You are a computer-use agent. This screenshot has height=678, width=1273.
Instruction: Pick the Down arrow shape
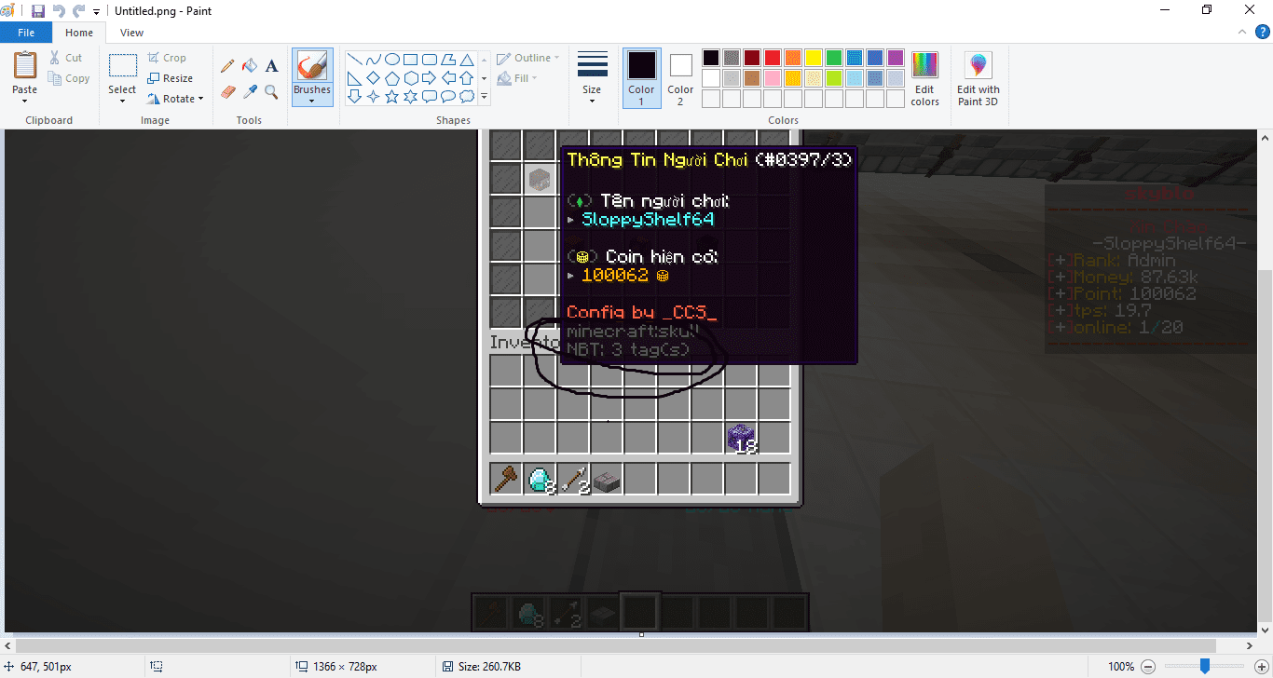point(354,96)
